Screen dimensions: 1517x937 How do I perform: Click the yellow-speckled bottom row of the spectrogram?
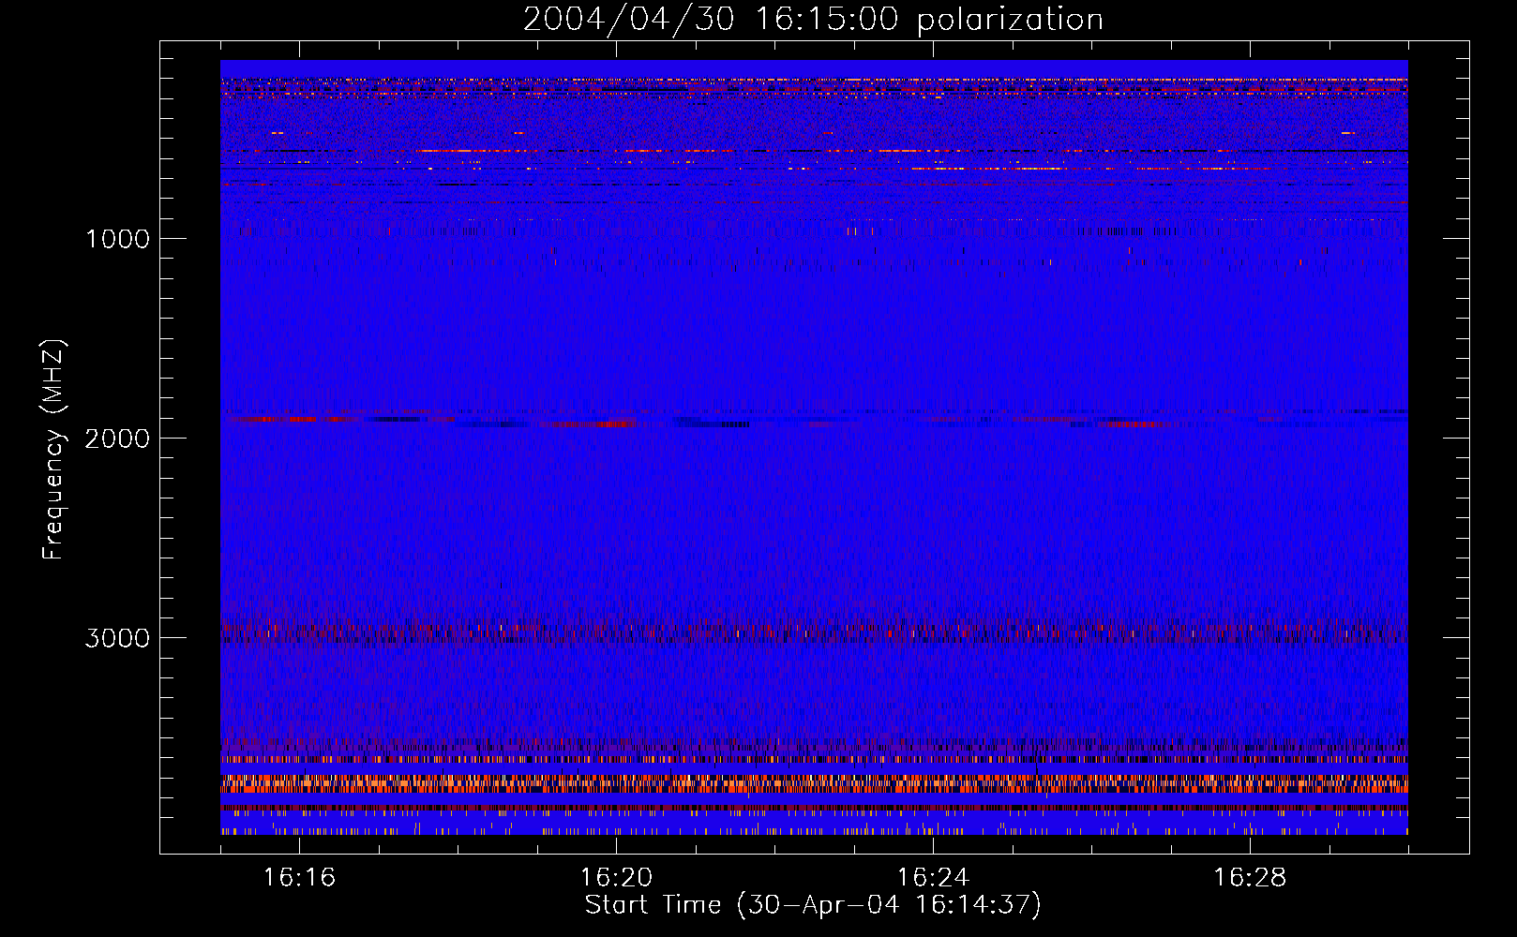tap(814, 830)
